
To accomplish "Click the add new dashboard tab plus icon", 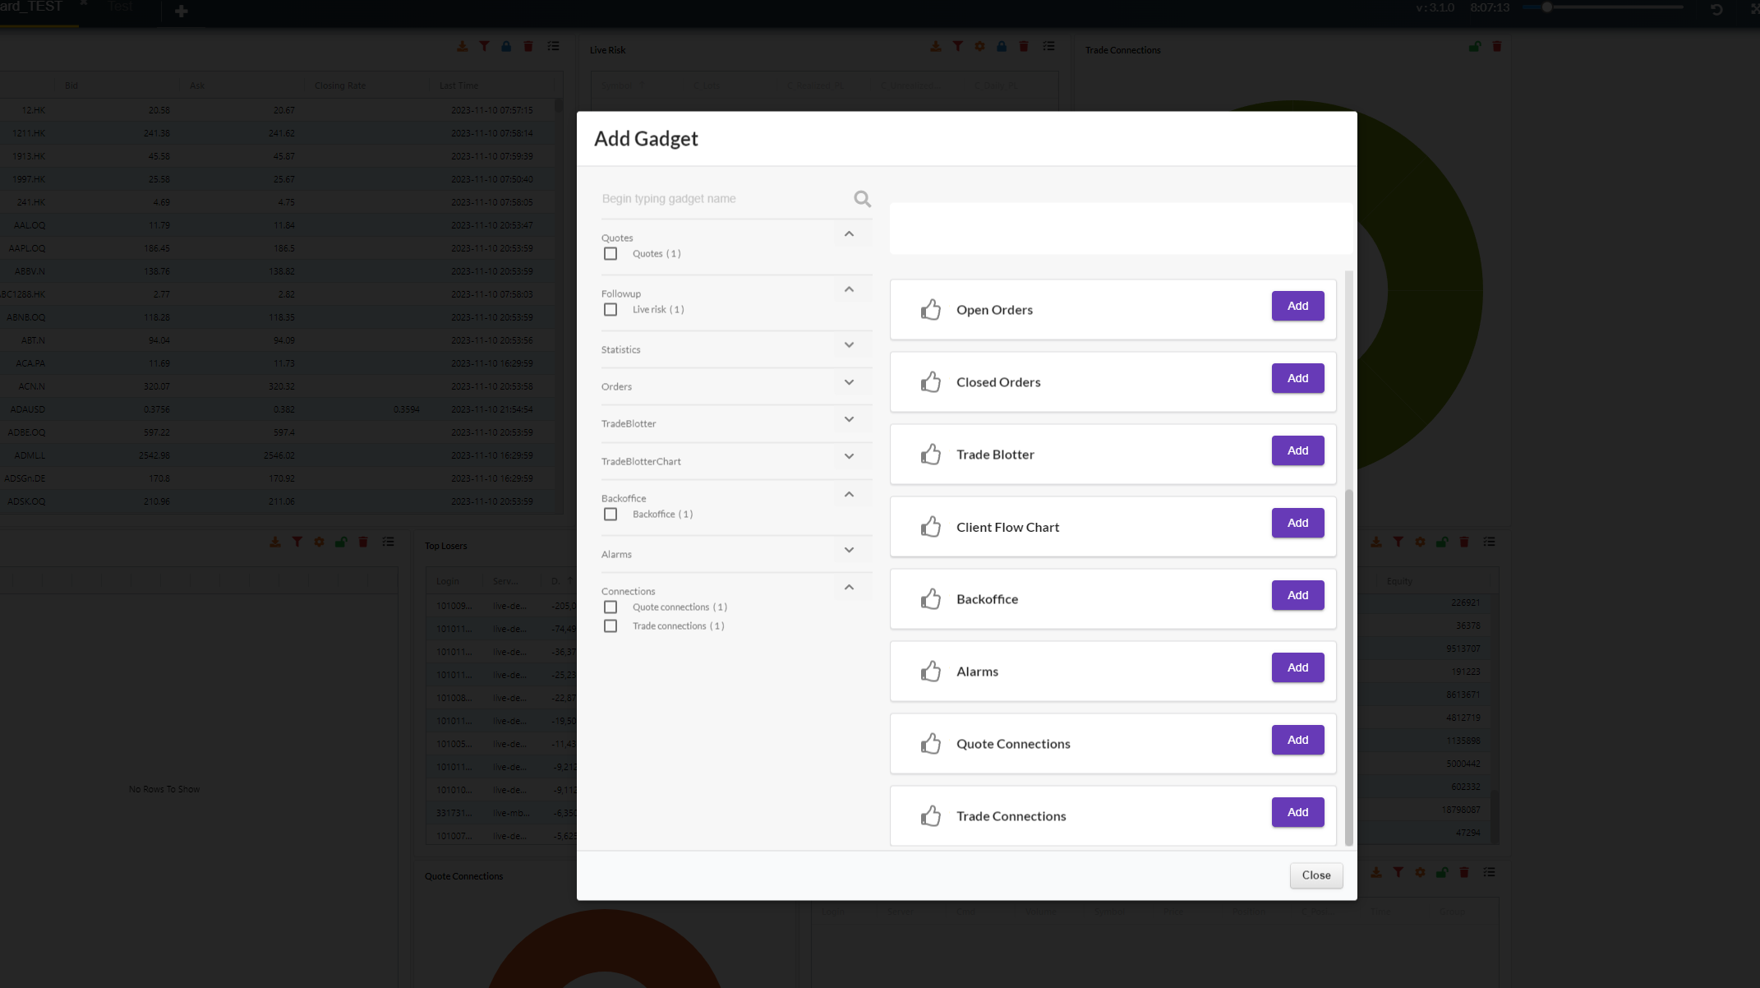I will click(182, 12).
